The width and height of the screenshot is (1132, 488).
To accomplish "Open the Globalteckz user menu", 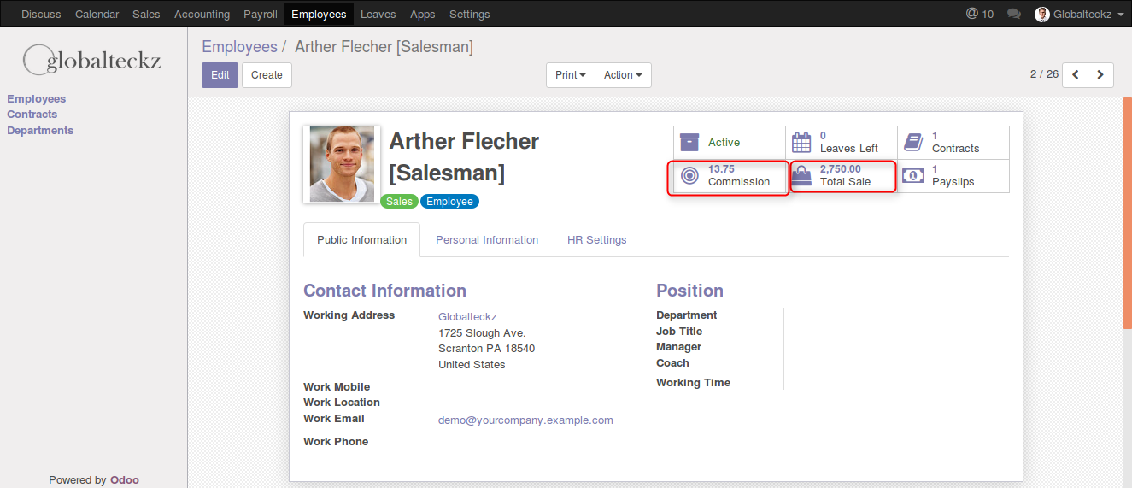I will 1079,15.
